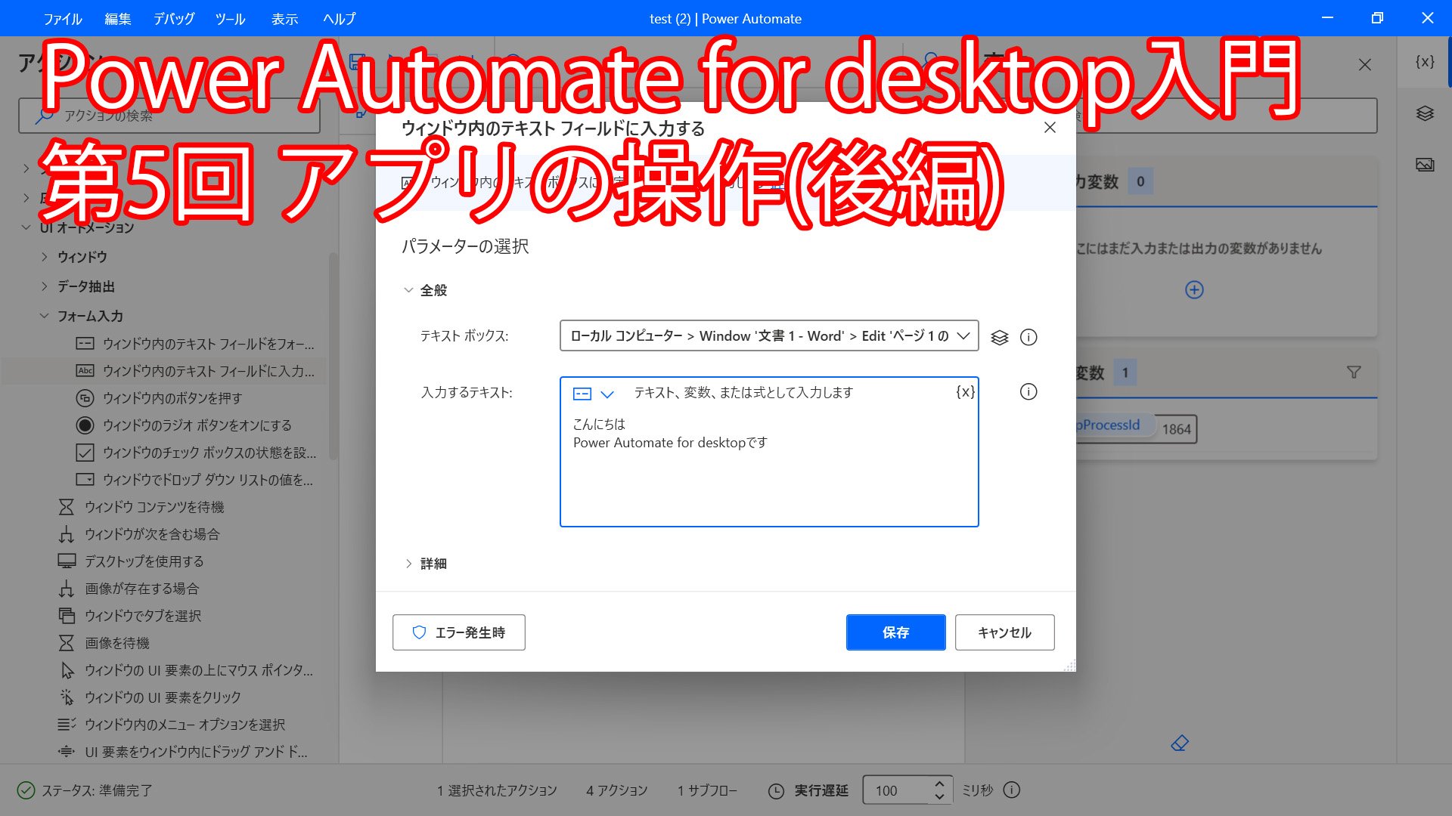Open the 編集 menu
This screenshot has height=816, width=1452.
pyautogui.click(x=117, y=18)
